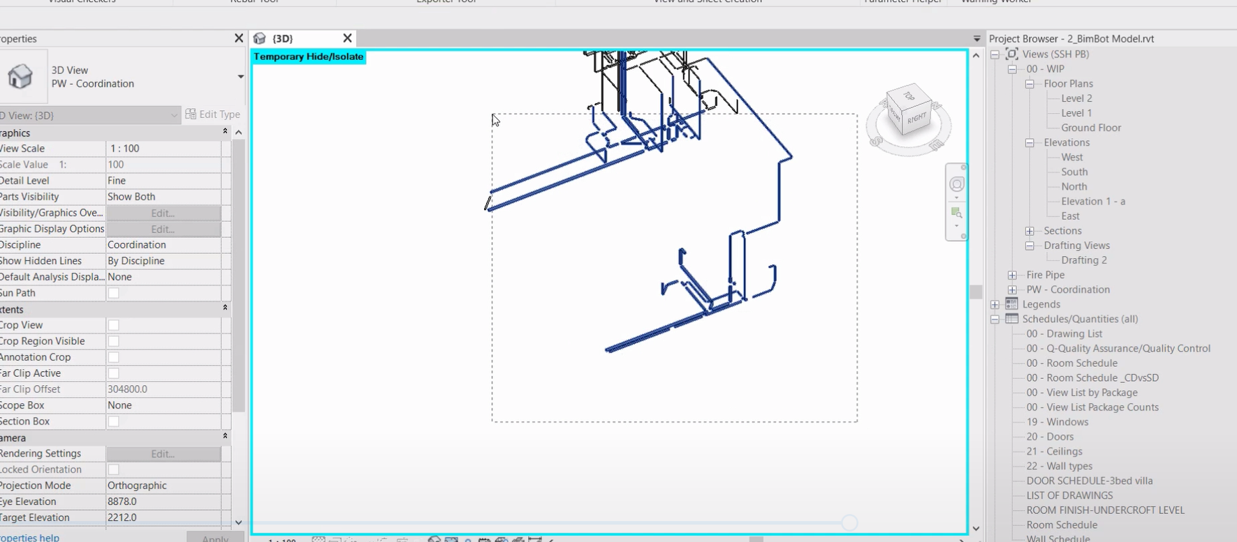Click the View Scale value 1 : 100

[163, 149]
